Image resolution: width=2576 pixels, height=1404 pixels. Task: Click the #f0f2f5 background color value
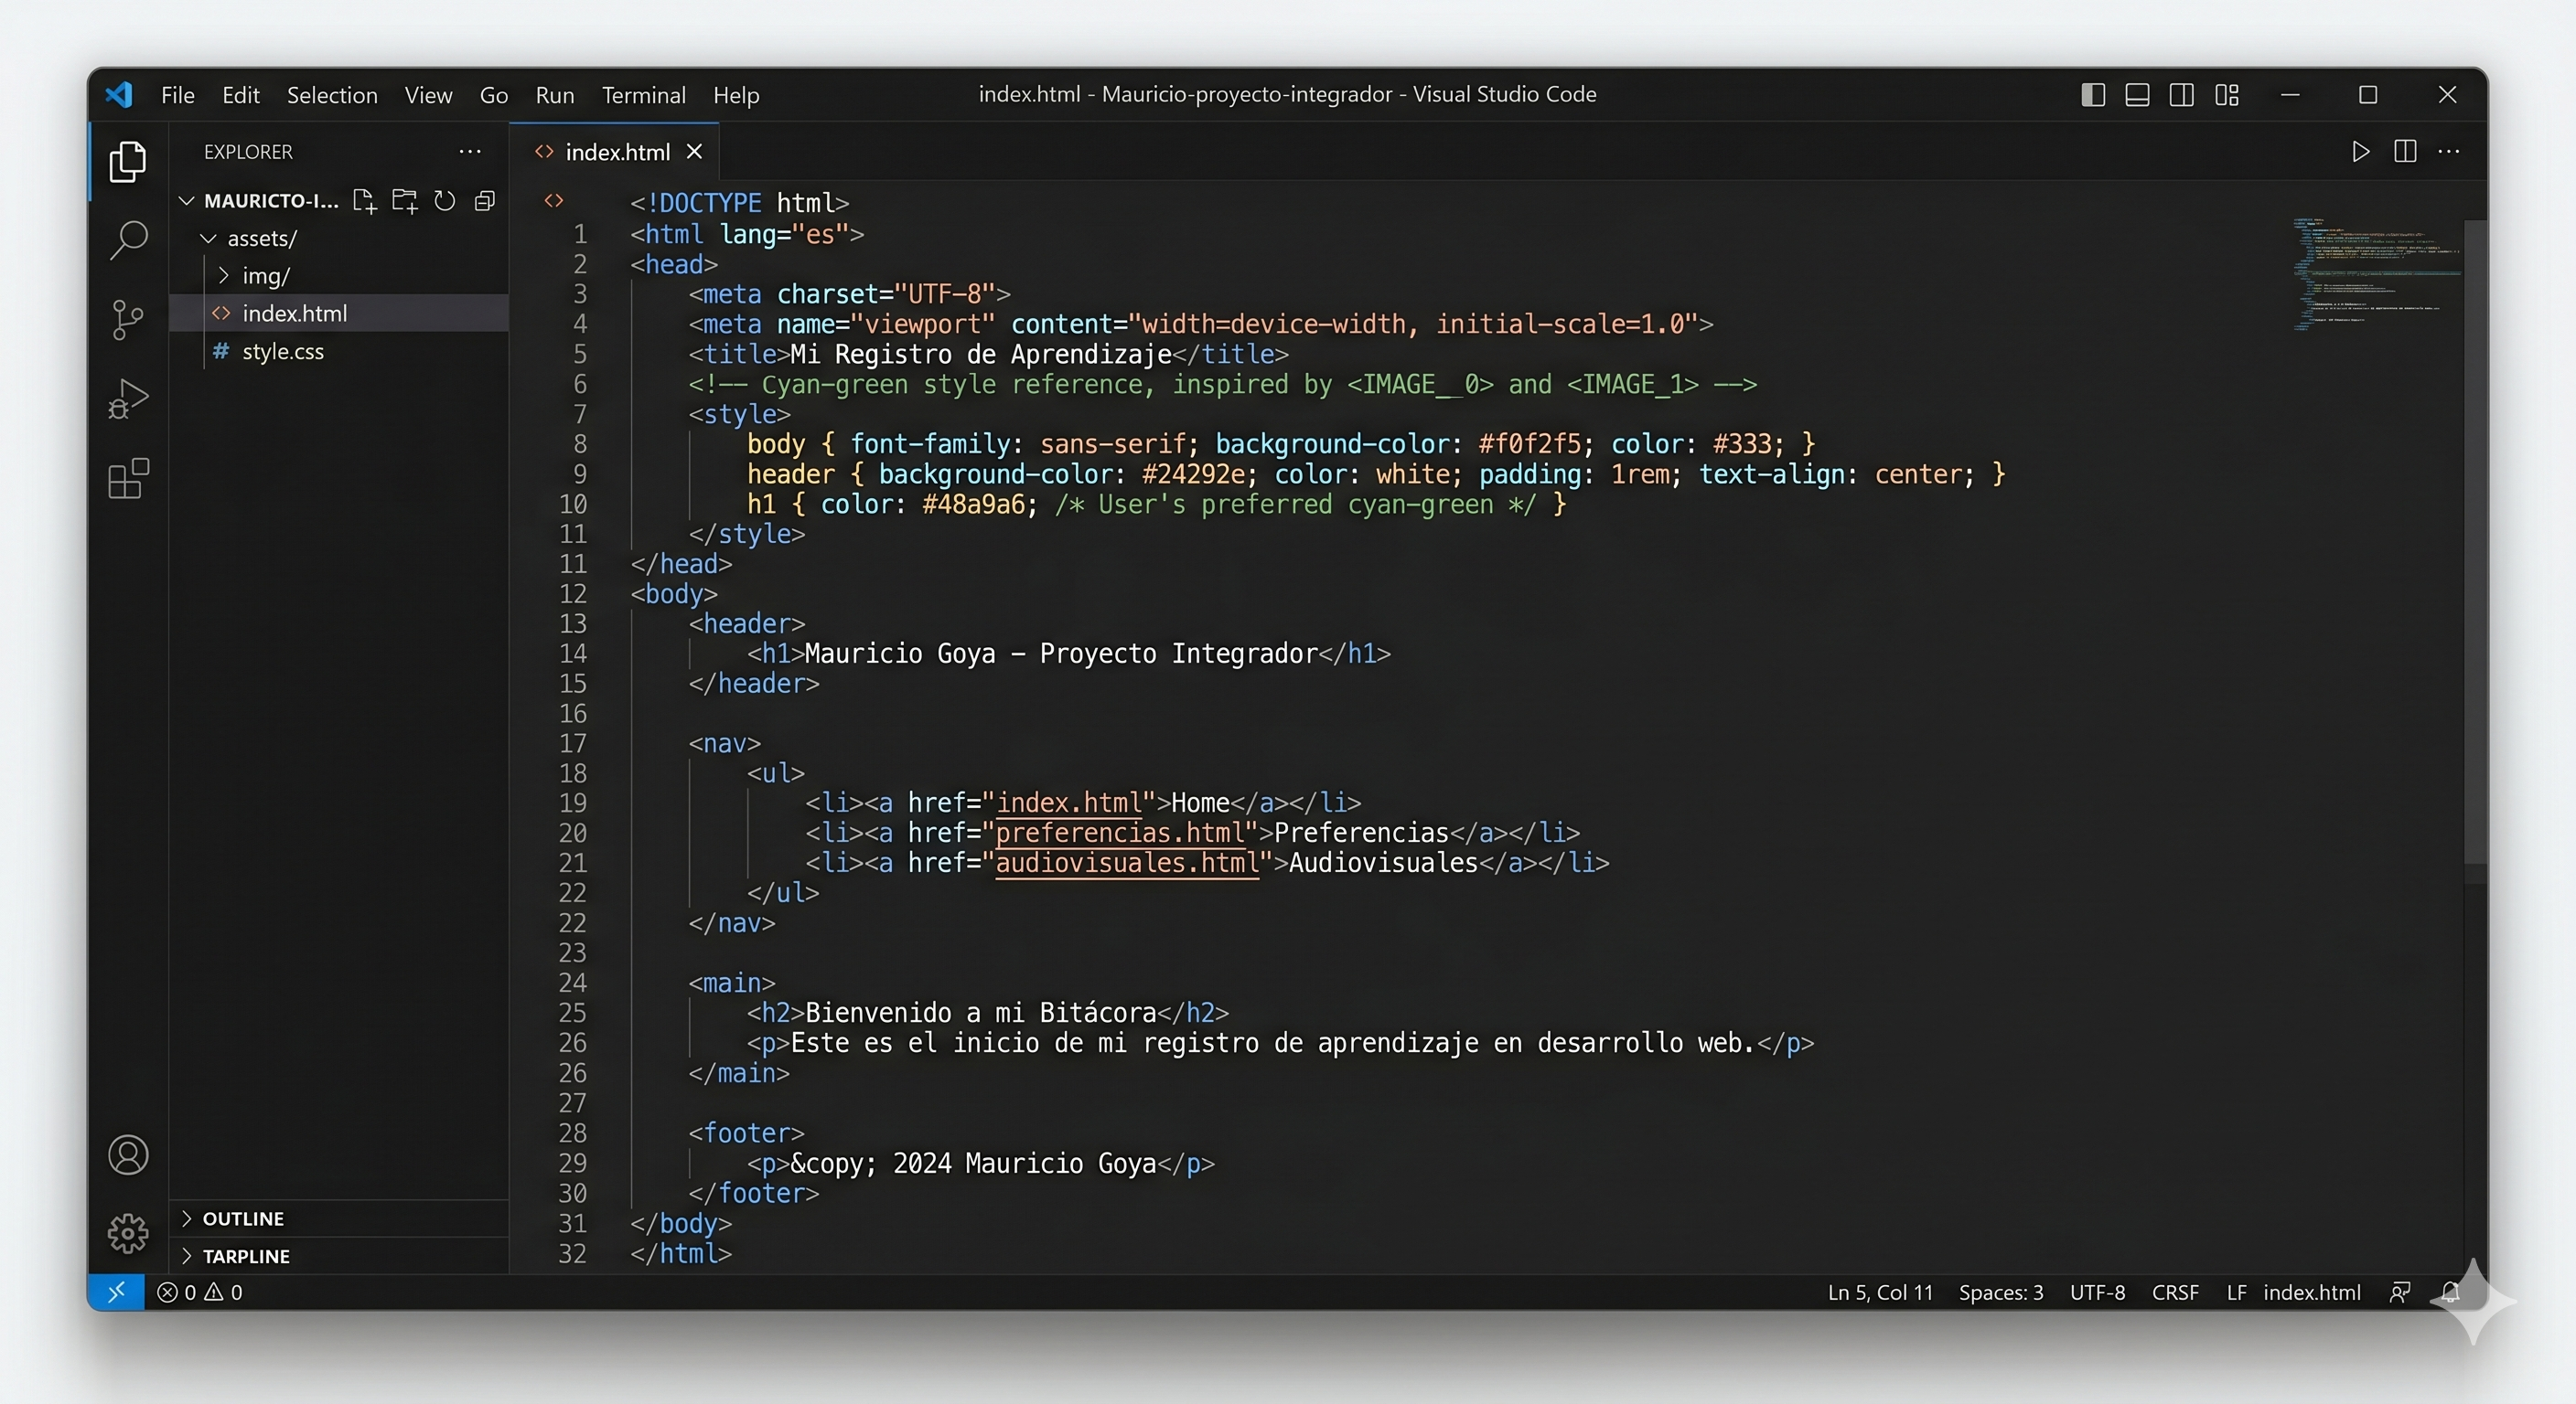(1531, 444)
